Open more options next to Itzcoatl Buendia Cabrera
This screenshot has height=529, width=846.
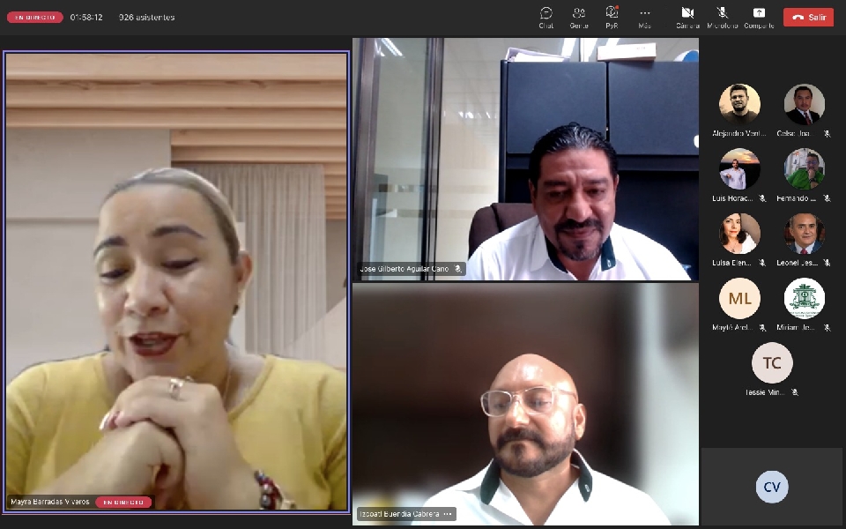448,514
